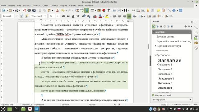The image size is (199, 112).
Task: Align text left
Action: point(114,16)
